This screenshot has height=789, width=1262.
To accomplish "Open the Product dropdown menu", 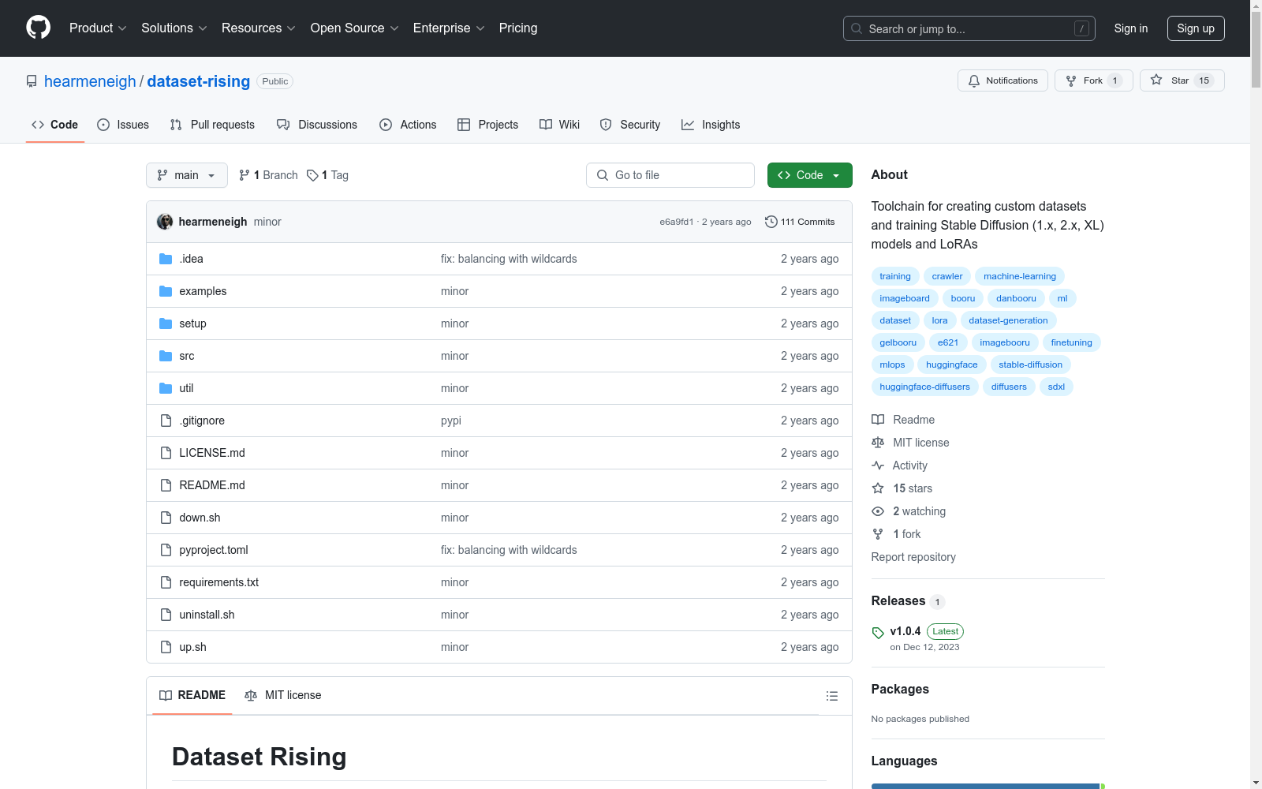I will click(x=98, y=28).
